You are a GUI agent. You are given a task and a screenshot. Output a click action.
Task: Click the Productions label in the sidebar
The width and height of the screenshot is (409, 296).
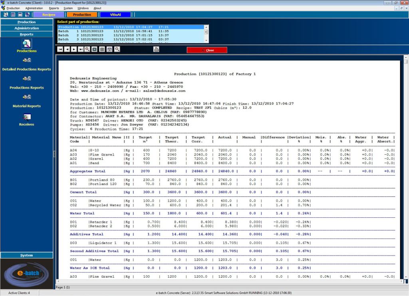coord(27,51)
